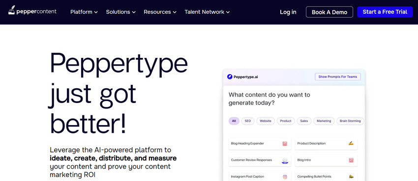Select the Brain Storming category filter

point(350,121)
